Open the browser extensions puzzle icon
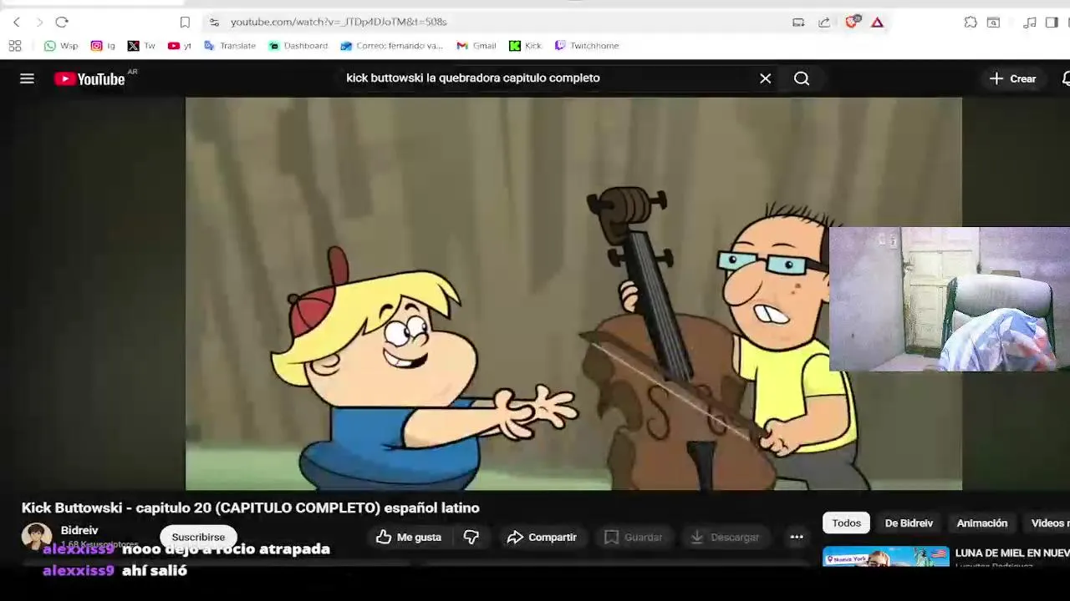 point(971,23)
